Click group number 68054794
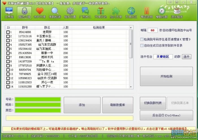198x140 pixels. pyautogui.click(x=25, y=70)
